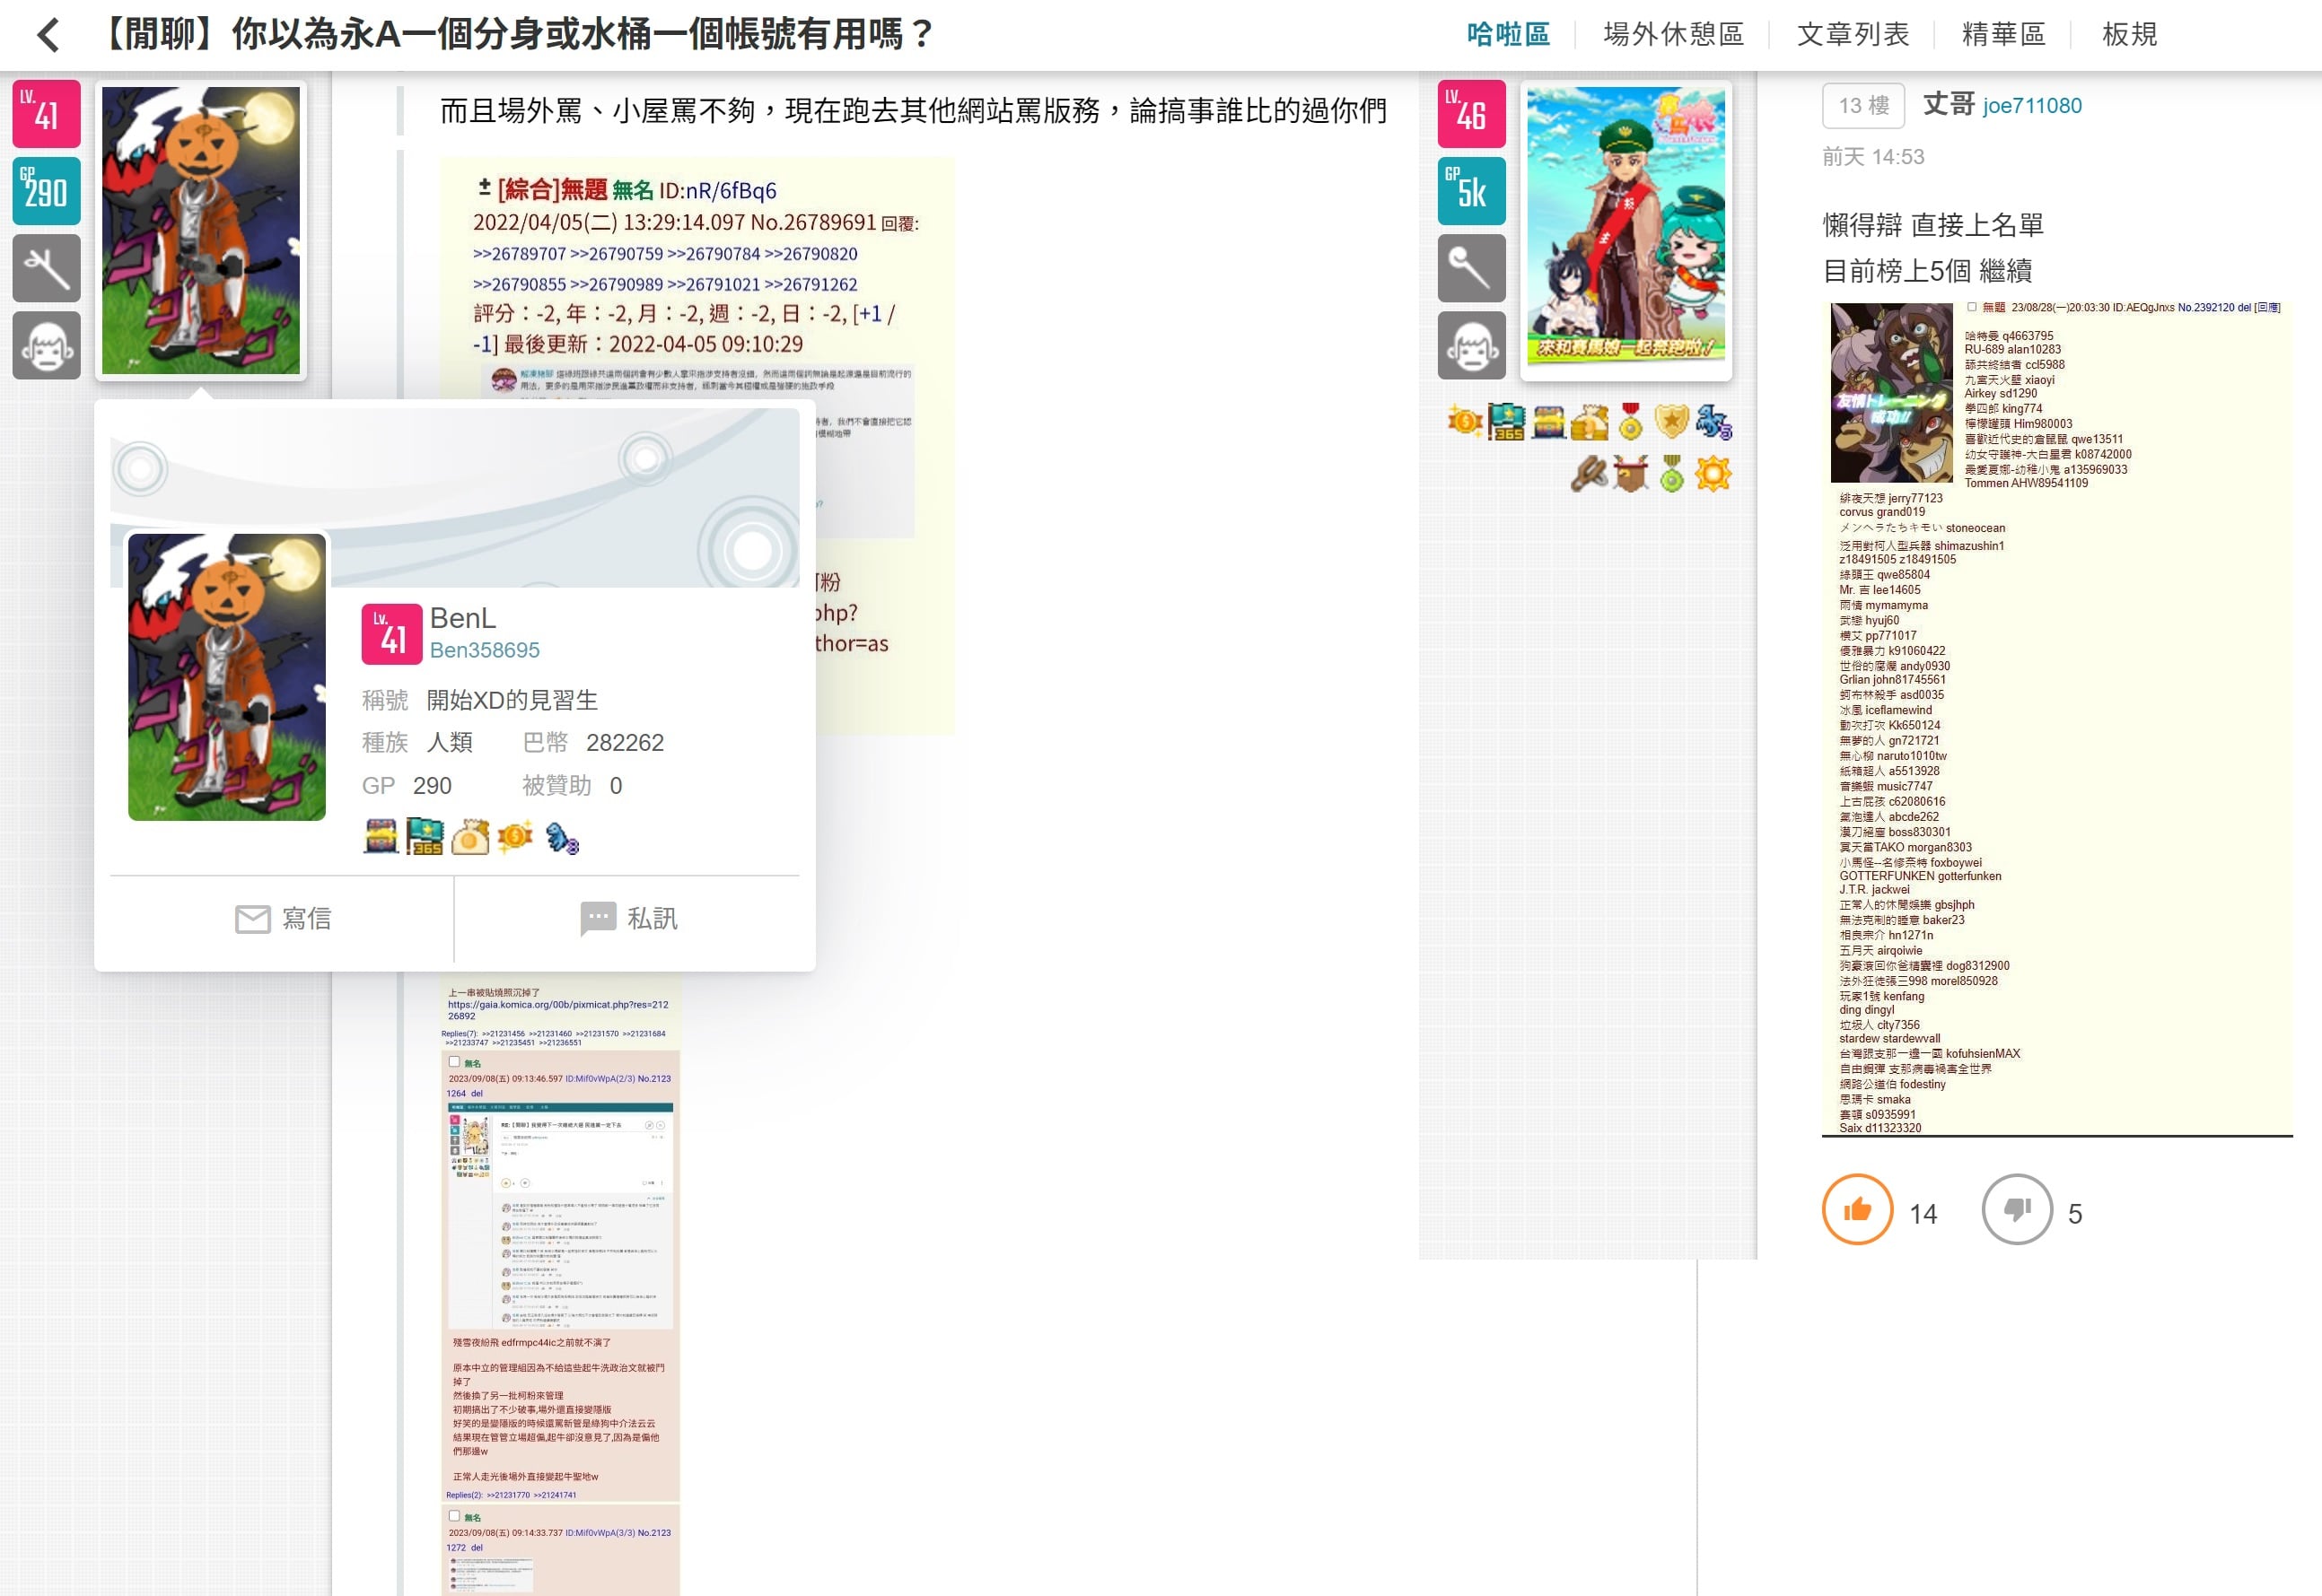Click the back arrow icon

pyautogui.click(x=48, y=35)
